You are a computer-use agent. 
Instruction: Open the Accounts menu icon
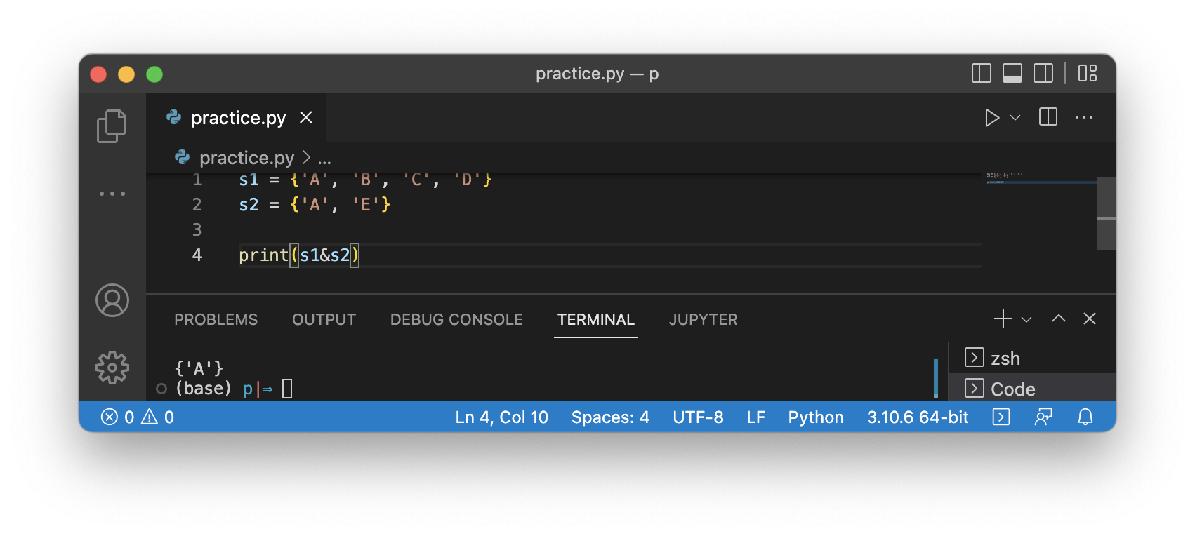pos(112,300)
